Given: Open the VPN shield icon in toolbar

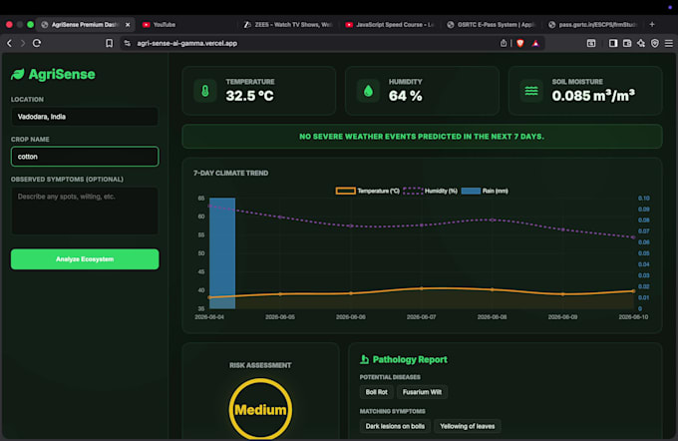Looking at the screenshot, I should (655, 43).
